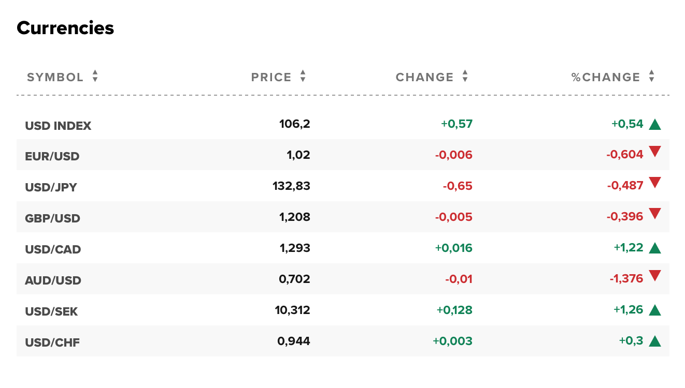Click the SYMBOL column header
685x388 pixels.
55,78
